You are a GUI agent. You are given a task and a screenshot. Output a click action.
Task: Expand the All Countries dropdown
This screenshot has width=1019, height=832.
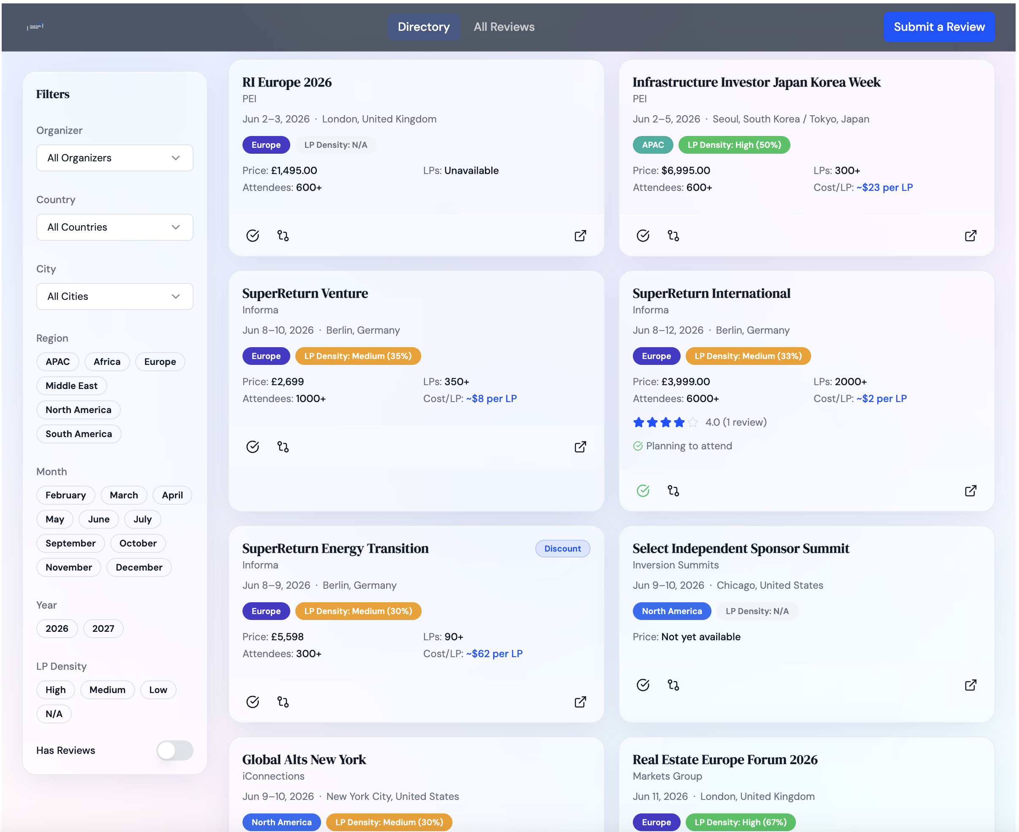point(115,228)
